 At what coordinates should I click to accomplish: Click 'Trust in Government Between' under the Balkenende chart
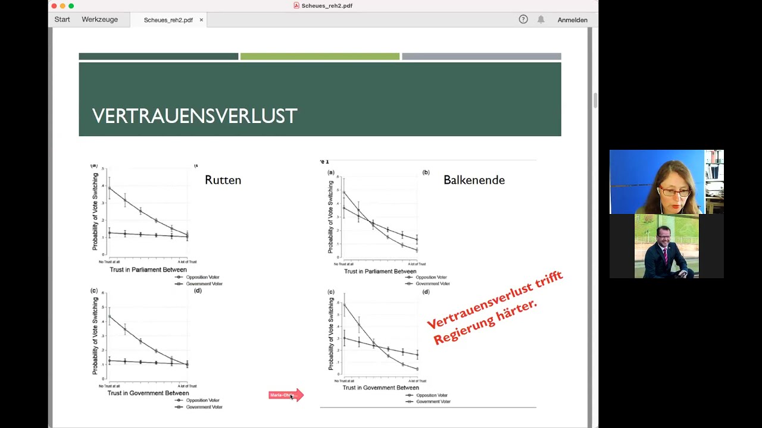coord(380,388)
